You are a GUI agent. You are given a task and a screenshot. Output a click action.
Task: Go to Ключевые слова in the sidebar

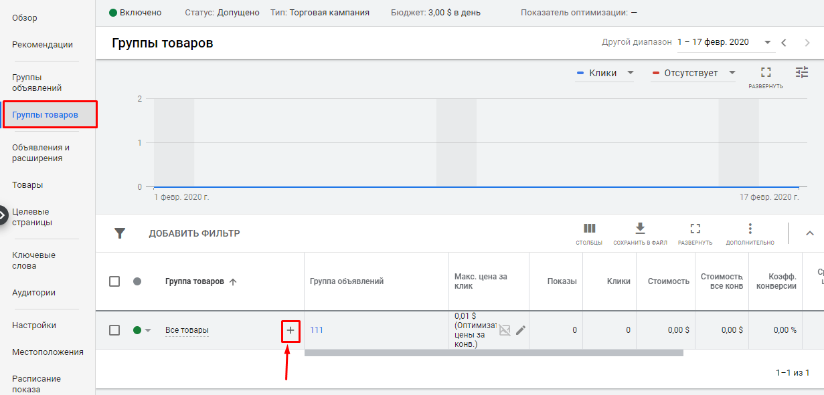(x=33, y=260)
